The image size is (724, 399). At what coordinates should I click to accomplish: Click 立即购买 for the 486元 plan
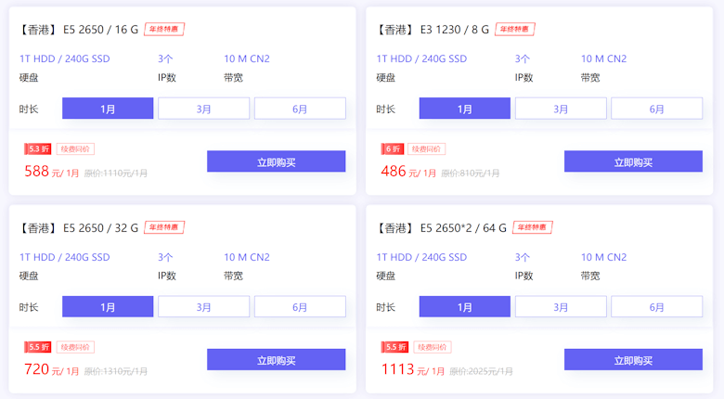pos(633,161)
